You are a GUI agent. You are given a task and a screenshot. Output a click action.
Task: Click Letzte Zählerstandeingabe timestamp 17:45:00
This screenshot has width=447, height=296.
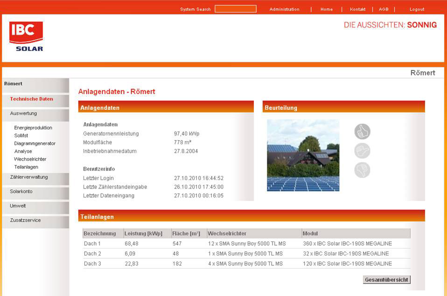point(199,187)
